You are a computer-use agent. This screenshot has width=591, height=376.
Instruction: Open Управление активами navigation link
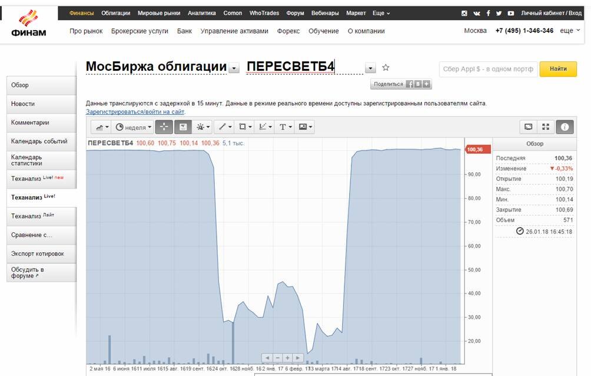(234, 31)
